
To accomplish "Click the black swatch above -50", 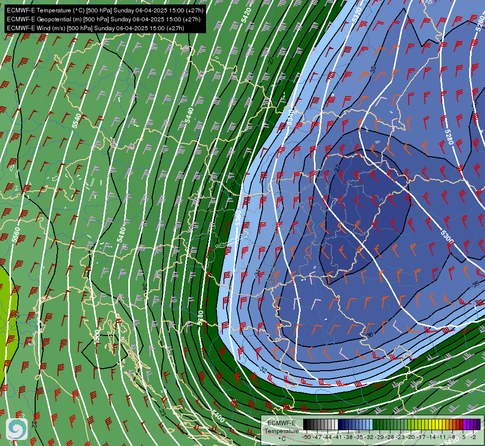I will (x=305, y=425).
